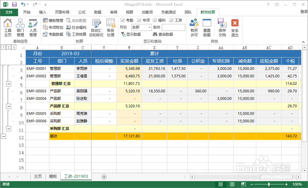The height and width of the screenshot is (188, 308).
Task: Switch to the 公式 ribbon tab
Action: 82,12
